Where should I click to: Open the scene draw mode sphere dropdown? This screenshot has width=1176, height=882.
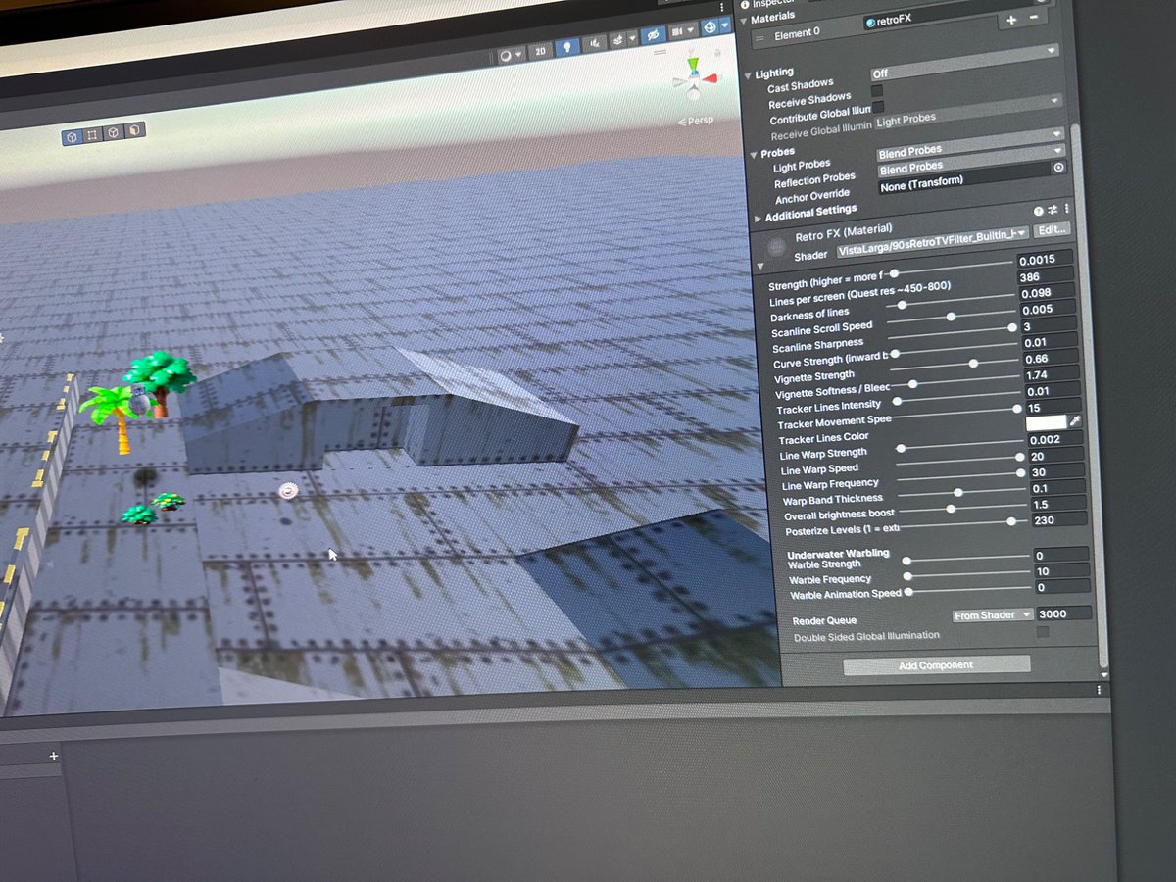click(x=510, y=56)
